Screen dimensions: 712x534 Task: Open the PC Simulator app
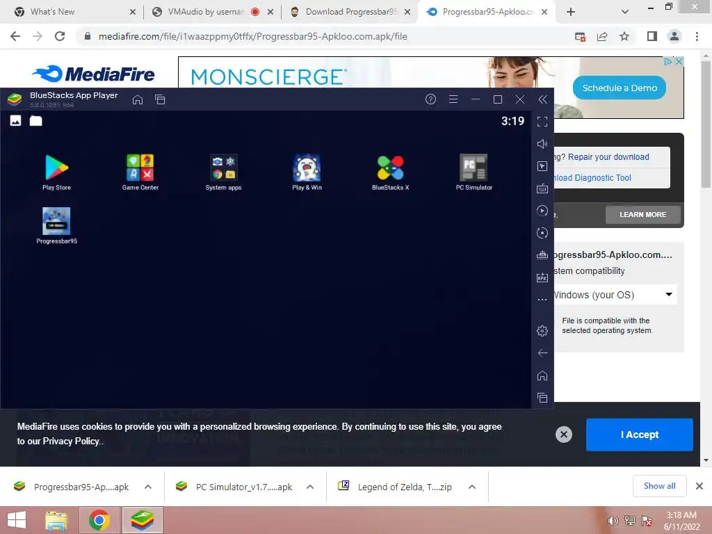click(x=474, y=172)
